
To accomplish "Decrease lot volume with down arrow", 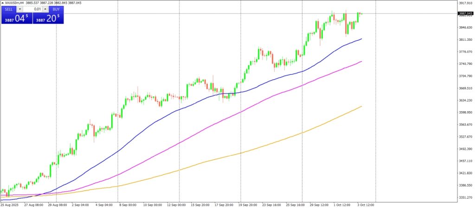I will tap(20, 9).
